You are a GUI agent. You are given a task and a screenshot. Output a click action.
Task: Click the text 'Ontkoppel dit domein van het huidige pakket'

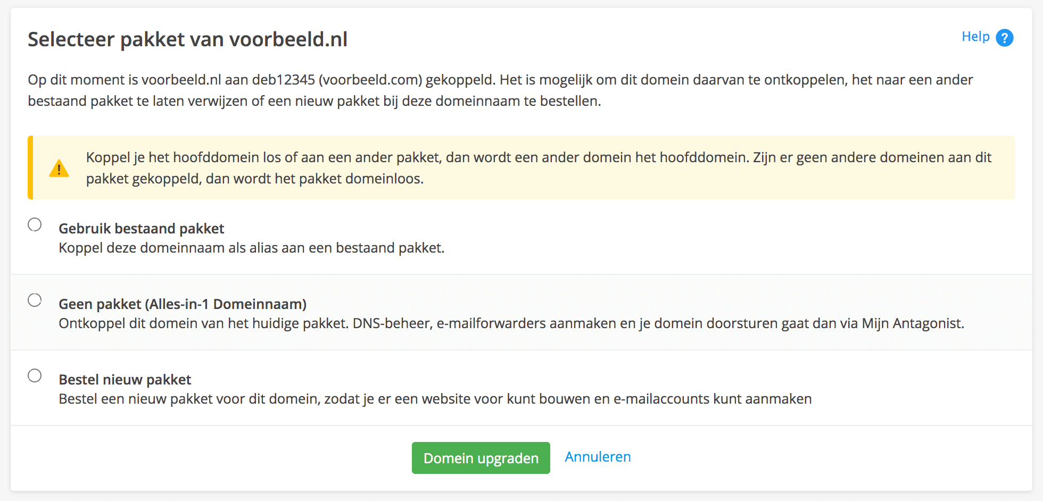pyautogui.click(x=203, y=323)
